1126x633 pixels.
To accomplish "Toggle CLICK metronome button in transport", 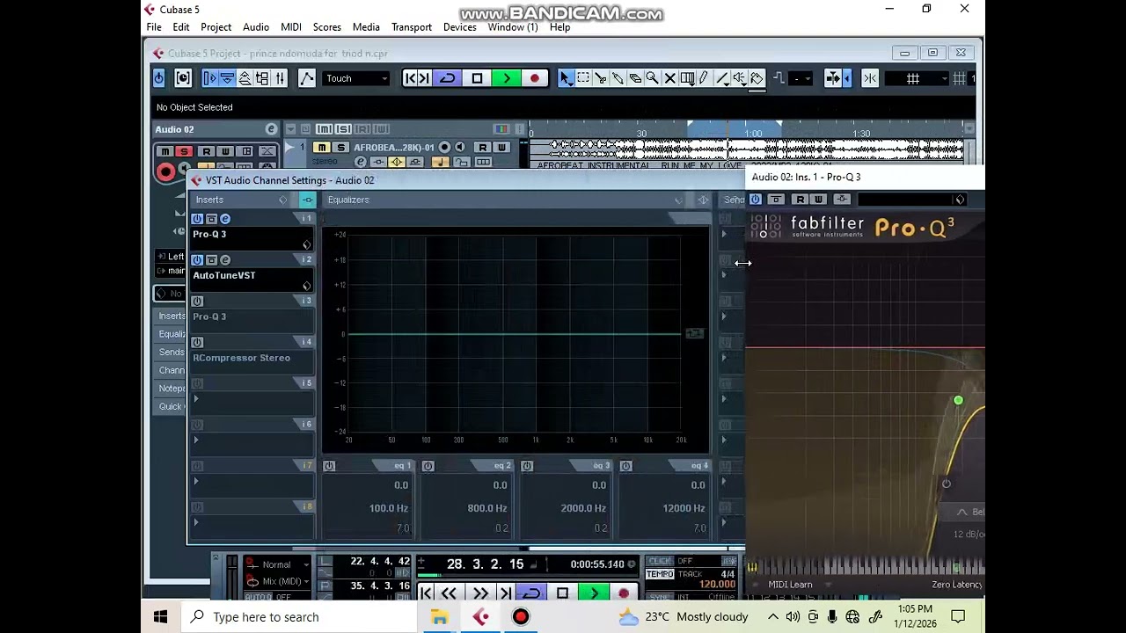I will pos(658,561).
